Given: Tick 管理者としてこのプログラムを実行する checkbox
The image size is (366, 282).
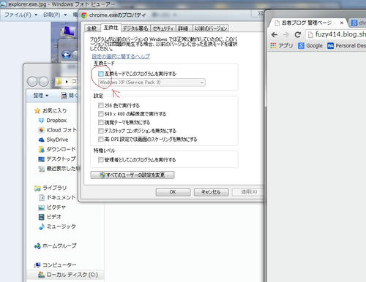Looking at the screenshot, I should [x=100, y=160].
